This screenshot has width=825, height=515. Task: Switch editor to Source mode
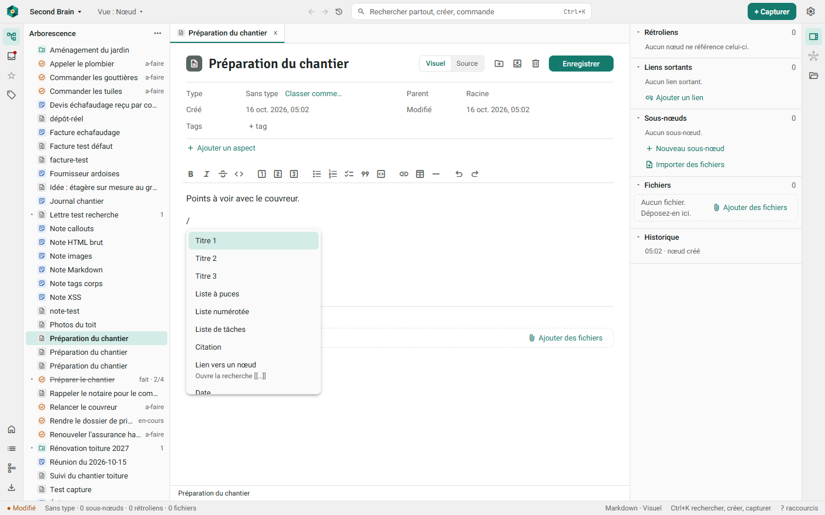coord(467,64)
